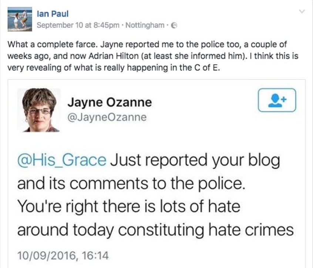Click the Jayne Ozanne display name
Viewport: 313px width, 268px height.
110,102
